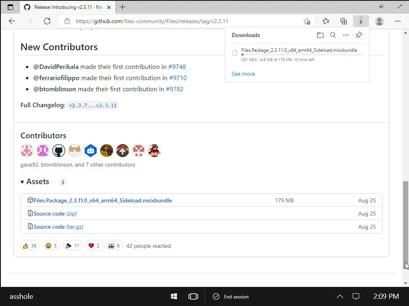Open pull request #9782 link
The width and height of the screenshot is (409, 306).
pyautogui.click(x=175, y=89)
